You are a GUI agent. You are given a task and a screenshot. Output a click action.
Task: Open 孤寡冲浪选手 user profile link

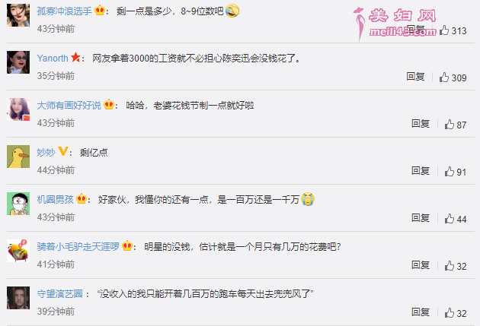(64, 11)
